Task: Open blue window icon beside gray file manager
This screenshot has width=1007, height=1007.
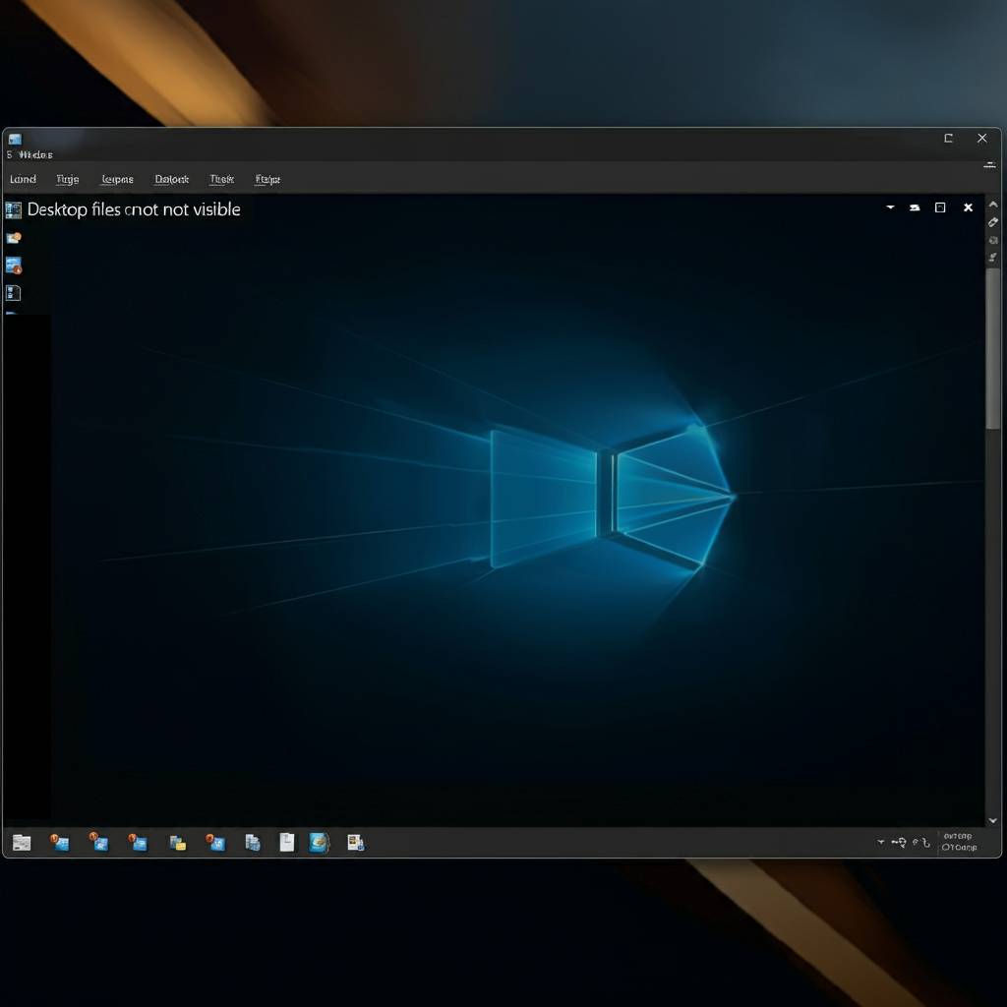Action: 60,843
